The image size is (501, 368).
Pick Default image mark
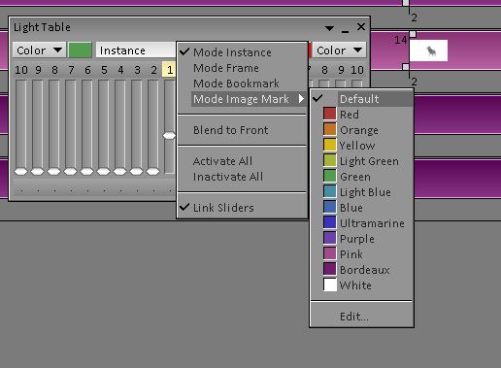(361, 99)
